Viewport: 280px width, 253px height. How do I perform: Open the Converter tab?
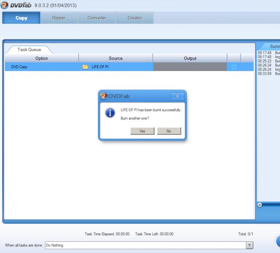[97, 18]
